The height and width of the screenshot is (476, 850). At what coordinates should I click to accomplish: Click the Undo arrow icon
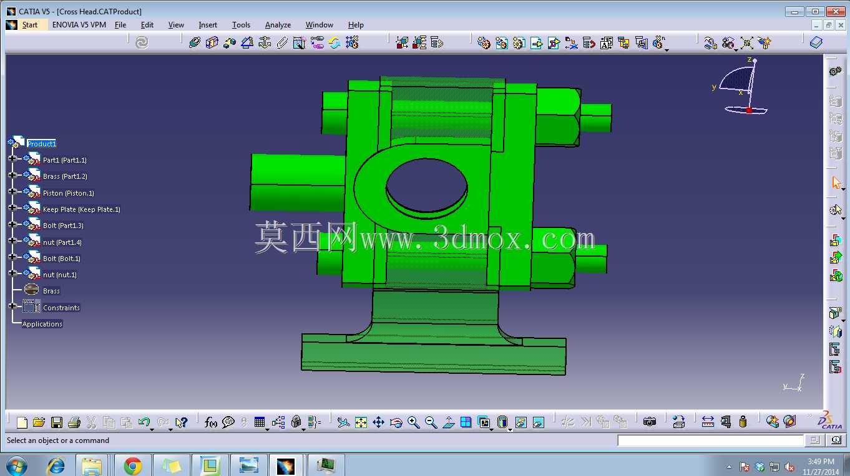(144, 422)
